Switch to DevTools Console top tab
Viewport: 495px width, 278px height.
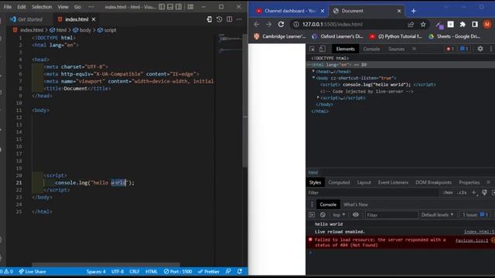(x=371, y=49)
